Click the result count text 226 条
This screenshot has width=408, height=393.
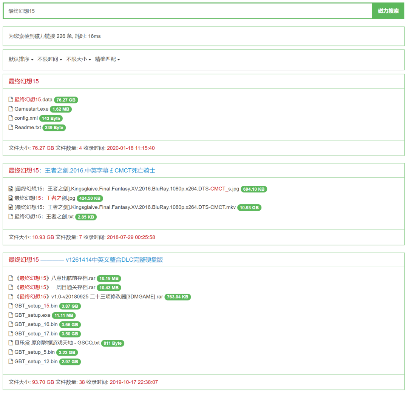pyautogui.click(x=64, y=36)
